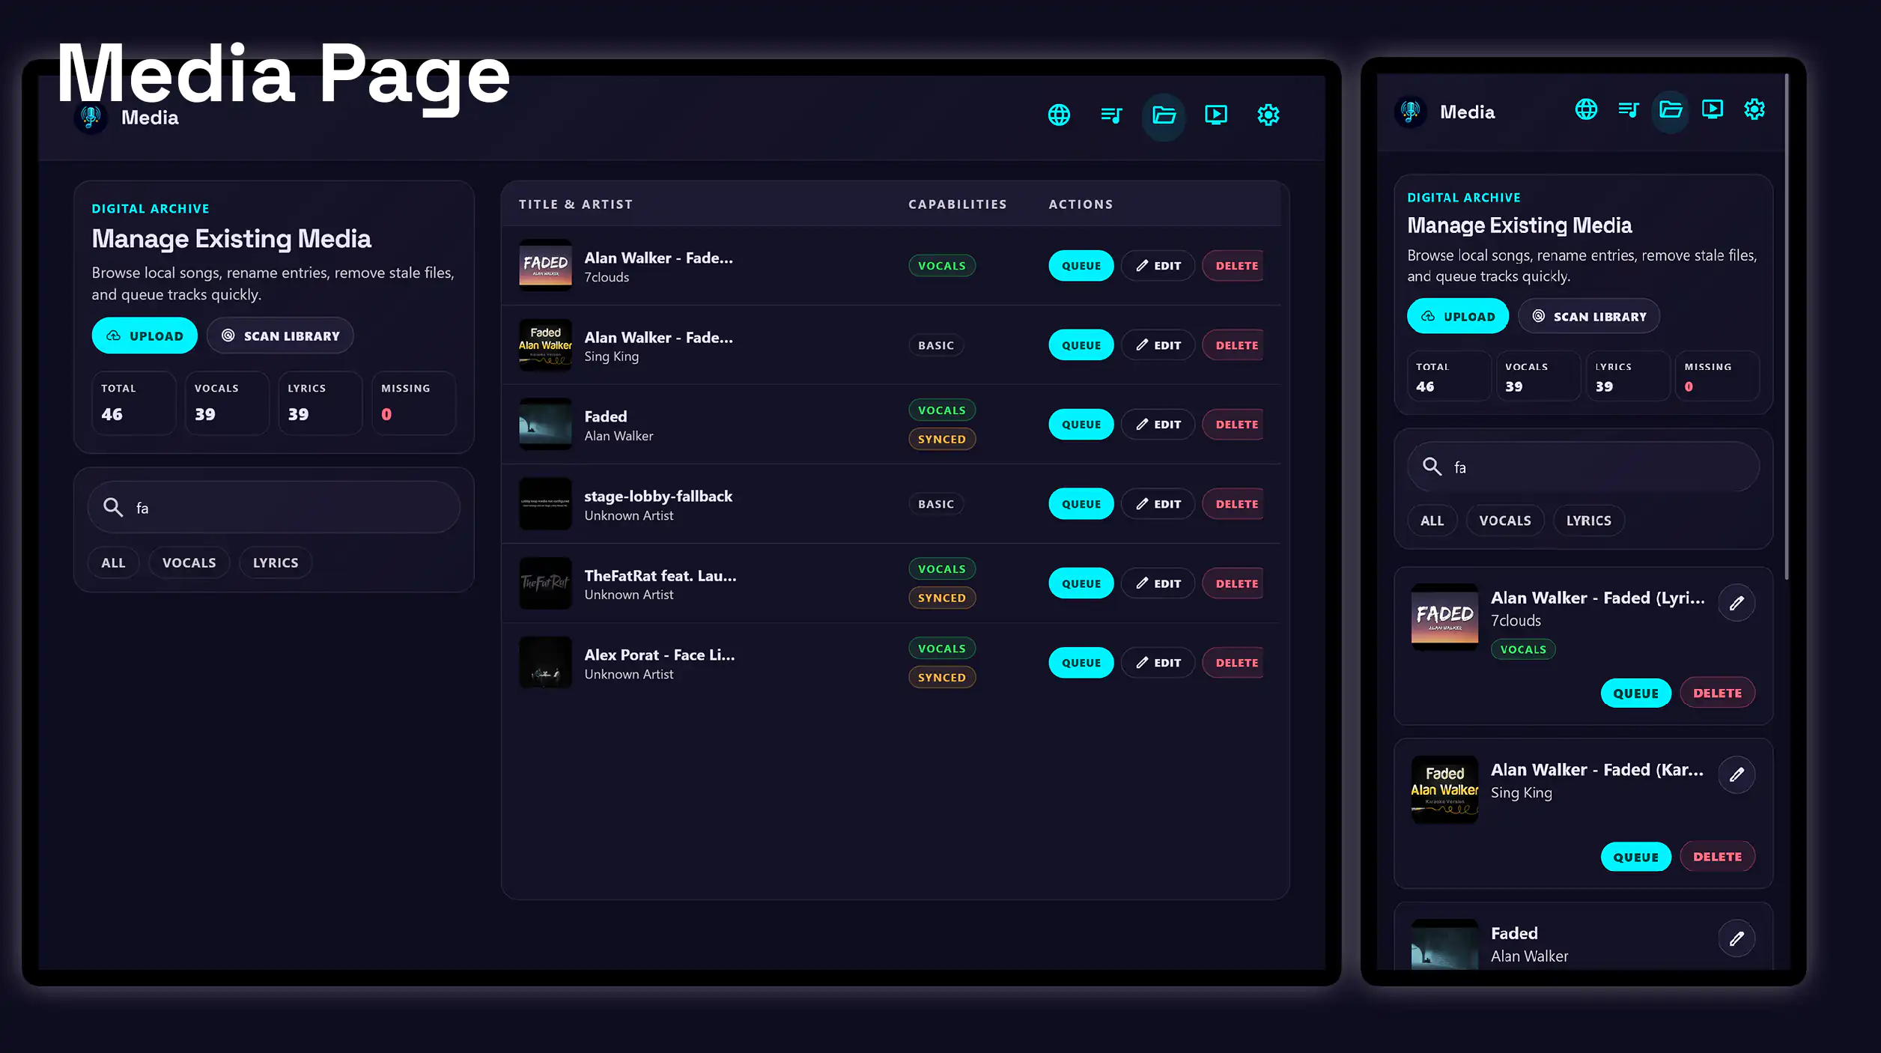Viewport: 1881px width, 1053px height.
Task: Click UPLOAD in the right mobile window
Action: [x=1458, y=316]
